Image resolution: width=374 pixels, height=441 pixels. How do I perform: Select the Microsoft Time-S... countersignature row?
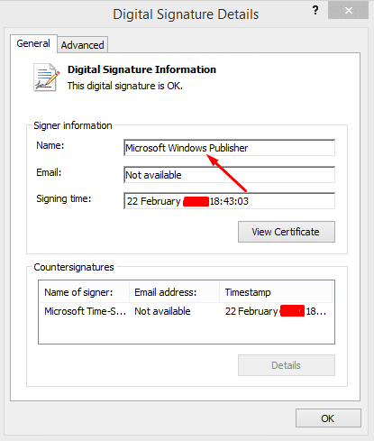click(187, 311)
